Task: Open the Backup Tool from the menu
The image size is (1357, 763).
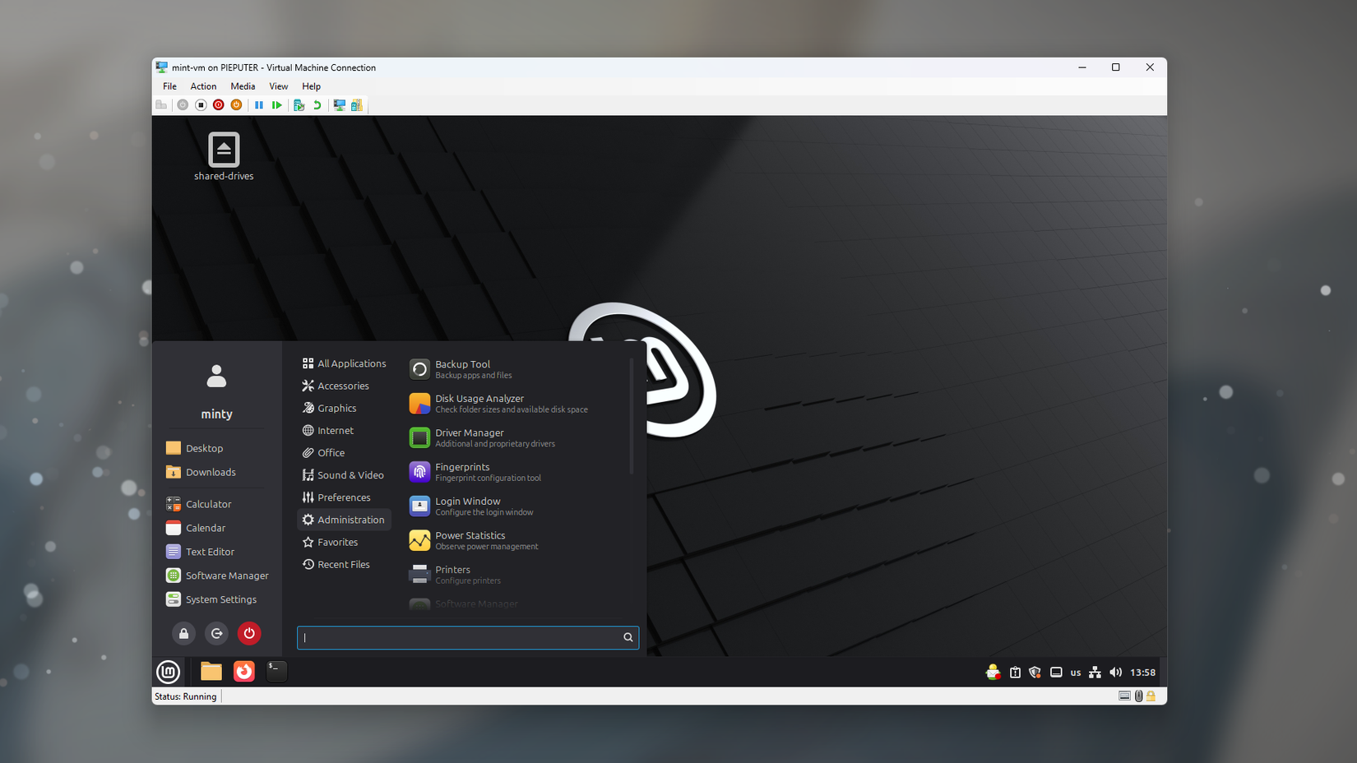Action: pos(462,368)
